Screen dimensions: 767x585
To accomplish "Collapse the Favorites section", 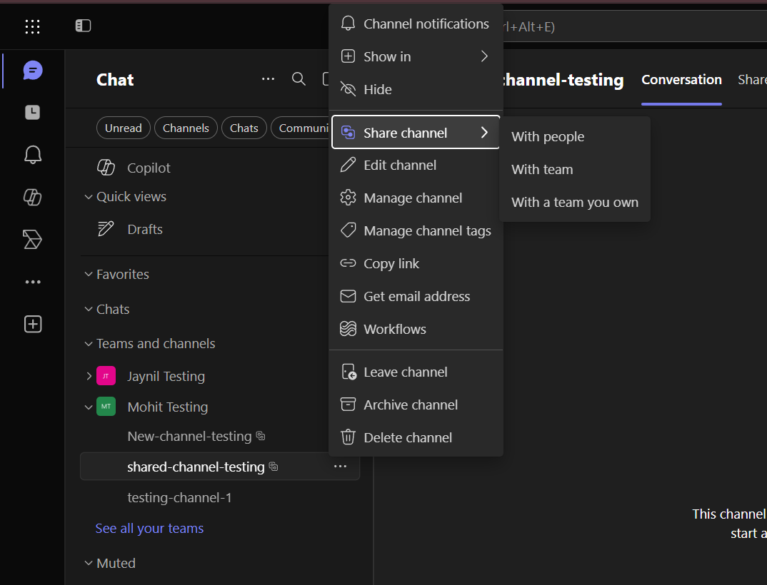I will tap(89, 274).
